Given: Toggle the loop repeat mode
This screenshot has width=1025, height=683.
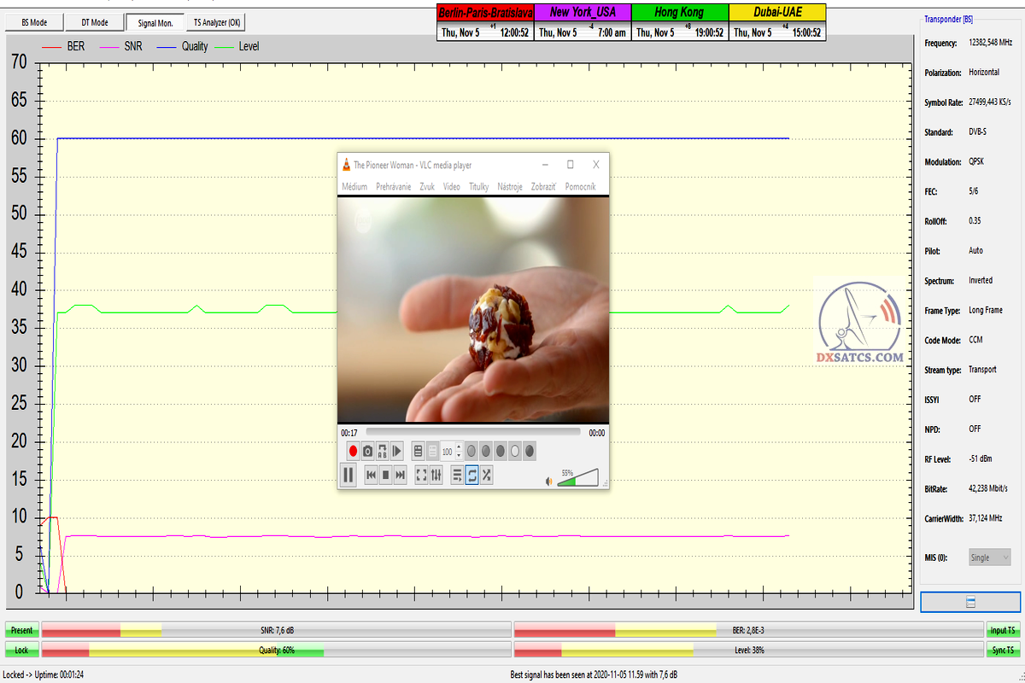Looking at the screenshot, I should tap(471, 476).
